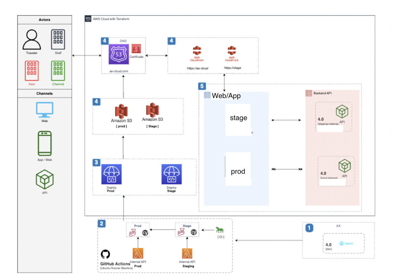Select the Deploy Stage CodeDeploy icon
The image size is (393, 278).
pos(171,174)
